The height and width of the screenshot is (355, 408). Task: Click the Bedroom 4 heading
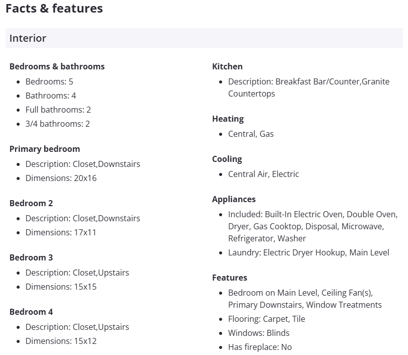coord(31,312)
